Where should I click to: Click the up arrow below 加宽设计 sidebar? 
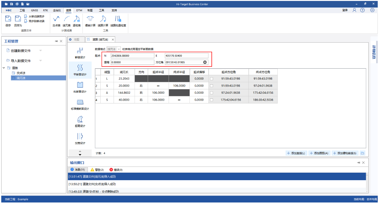(x=80, y=151)
